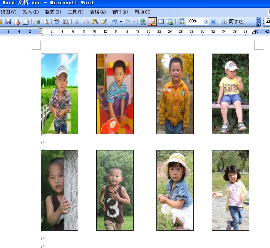Open the 插入(I) menu
Image resolution: width=270 pixels, height=248 pixels.
[x=30, y=12]
